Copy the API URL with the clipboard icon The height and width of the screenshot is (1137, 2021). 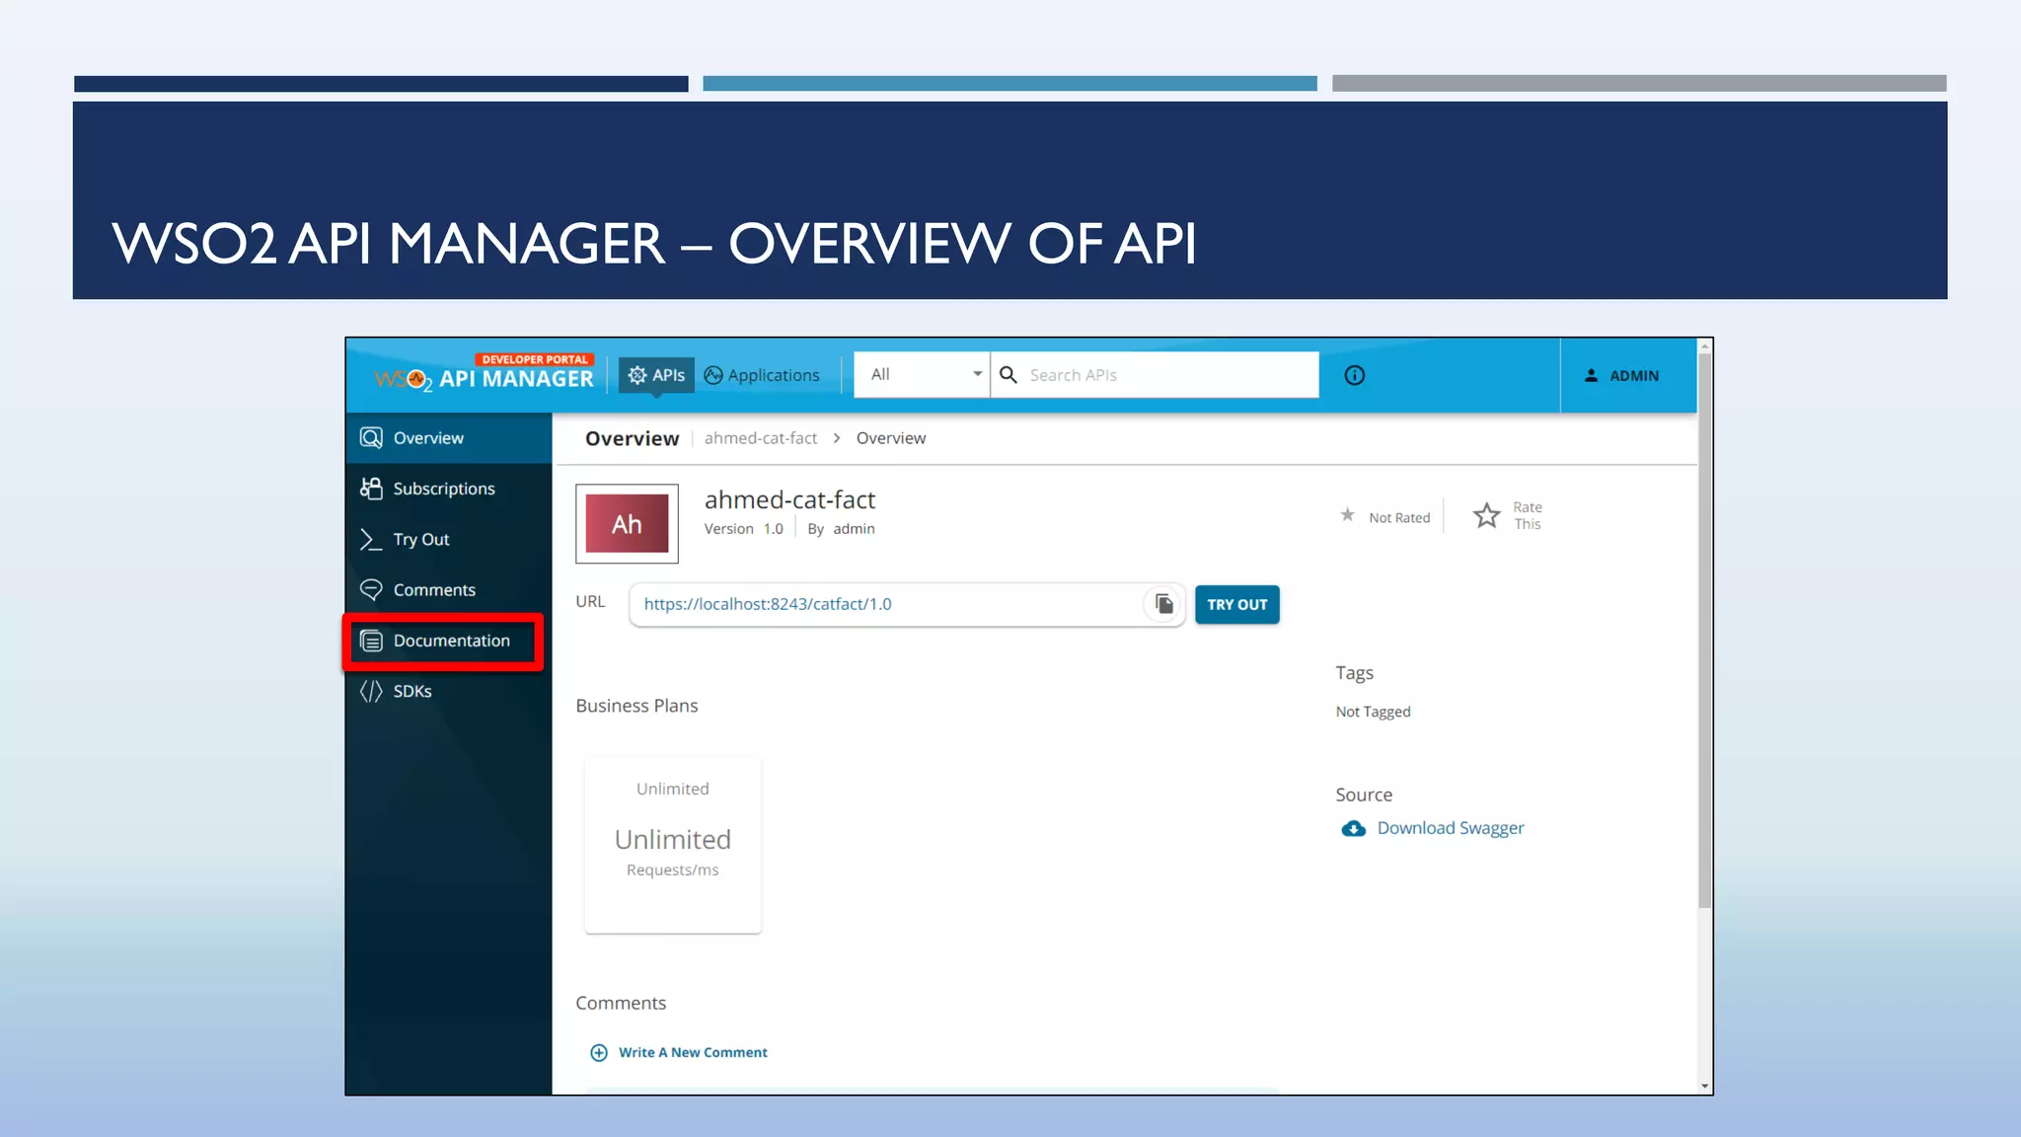1164,604
